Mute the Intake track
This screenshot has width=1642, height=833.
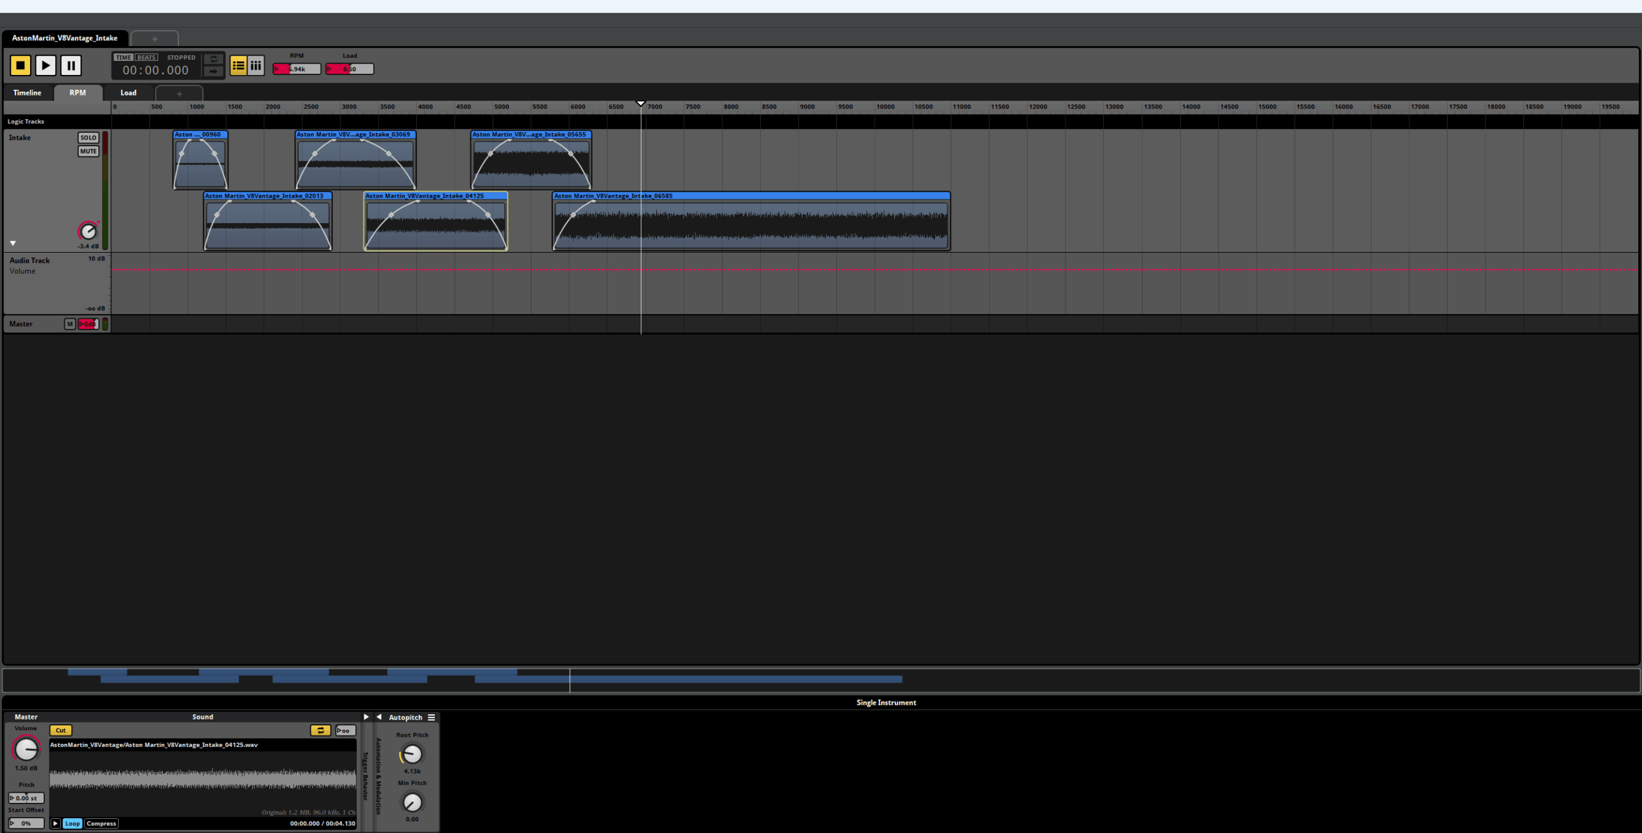[88, 151]
